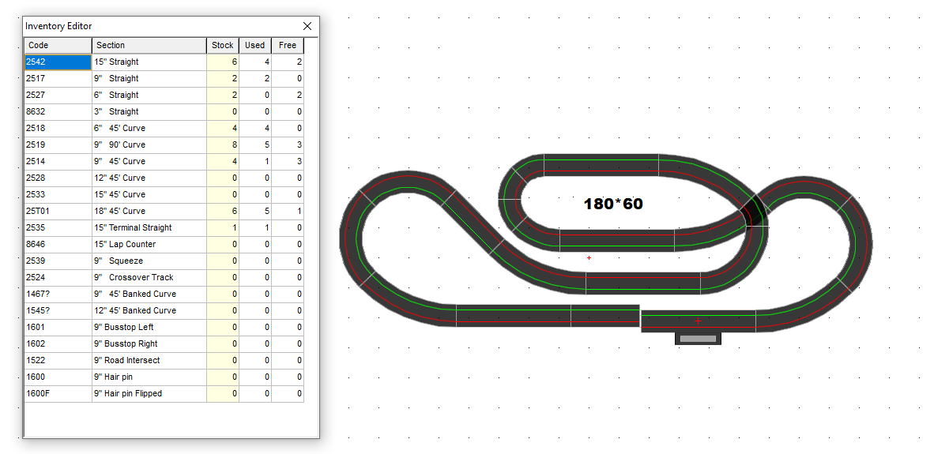
Task: Select code 2514 cell
Action: [x=58, y=161]
